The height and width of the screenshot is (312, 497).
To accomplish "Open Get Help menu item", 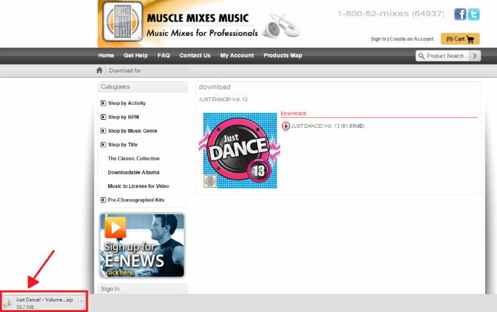I will click(135, 55).
